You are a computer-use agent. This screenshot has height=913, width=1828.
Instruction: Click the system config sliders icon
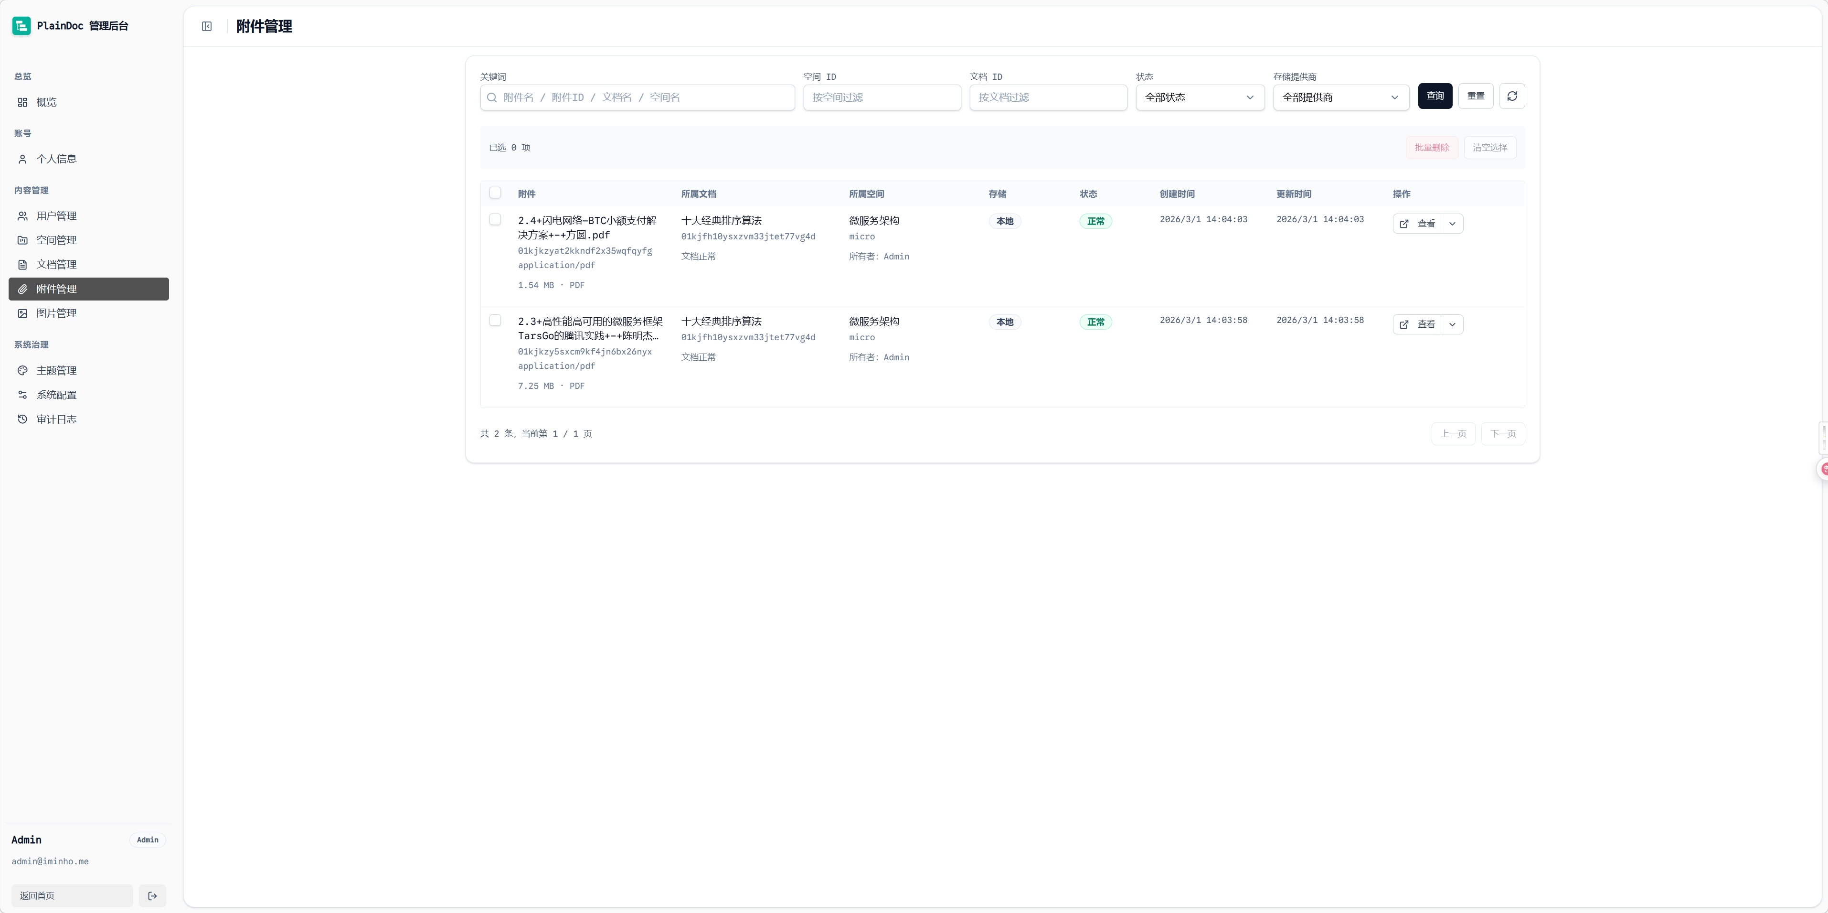coord(23,395)
